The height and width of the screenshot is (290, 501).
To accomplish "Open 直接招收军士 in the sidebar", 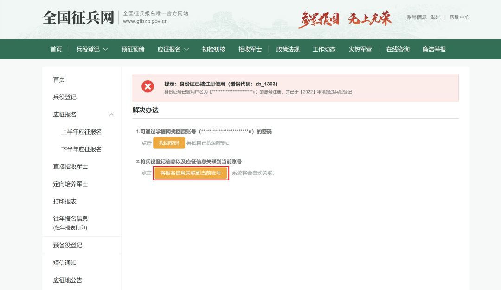I will (71, 167).
